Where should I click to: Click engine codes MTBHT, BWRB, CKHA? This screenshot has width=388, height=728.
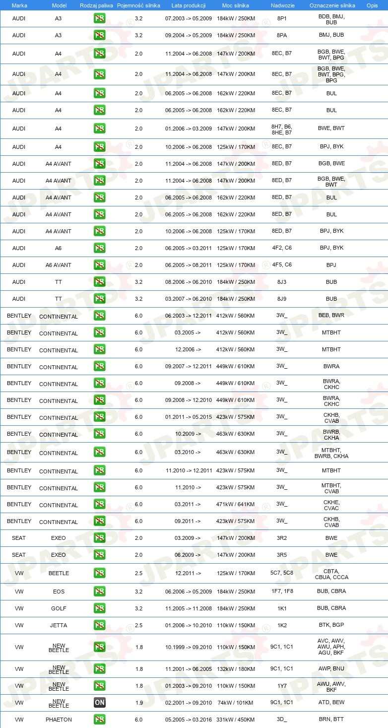click(331, 453)
